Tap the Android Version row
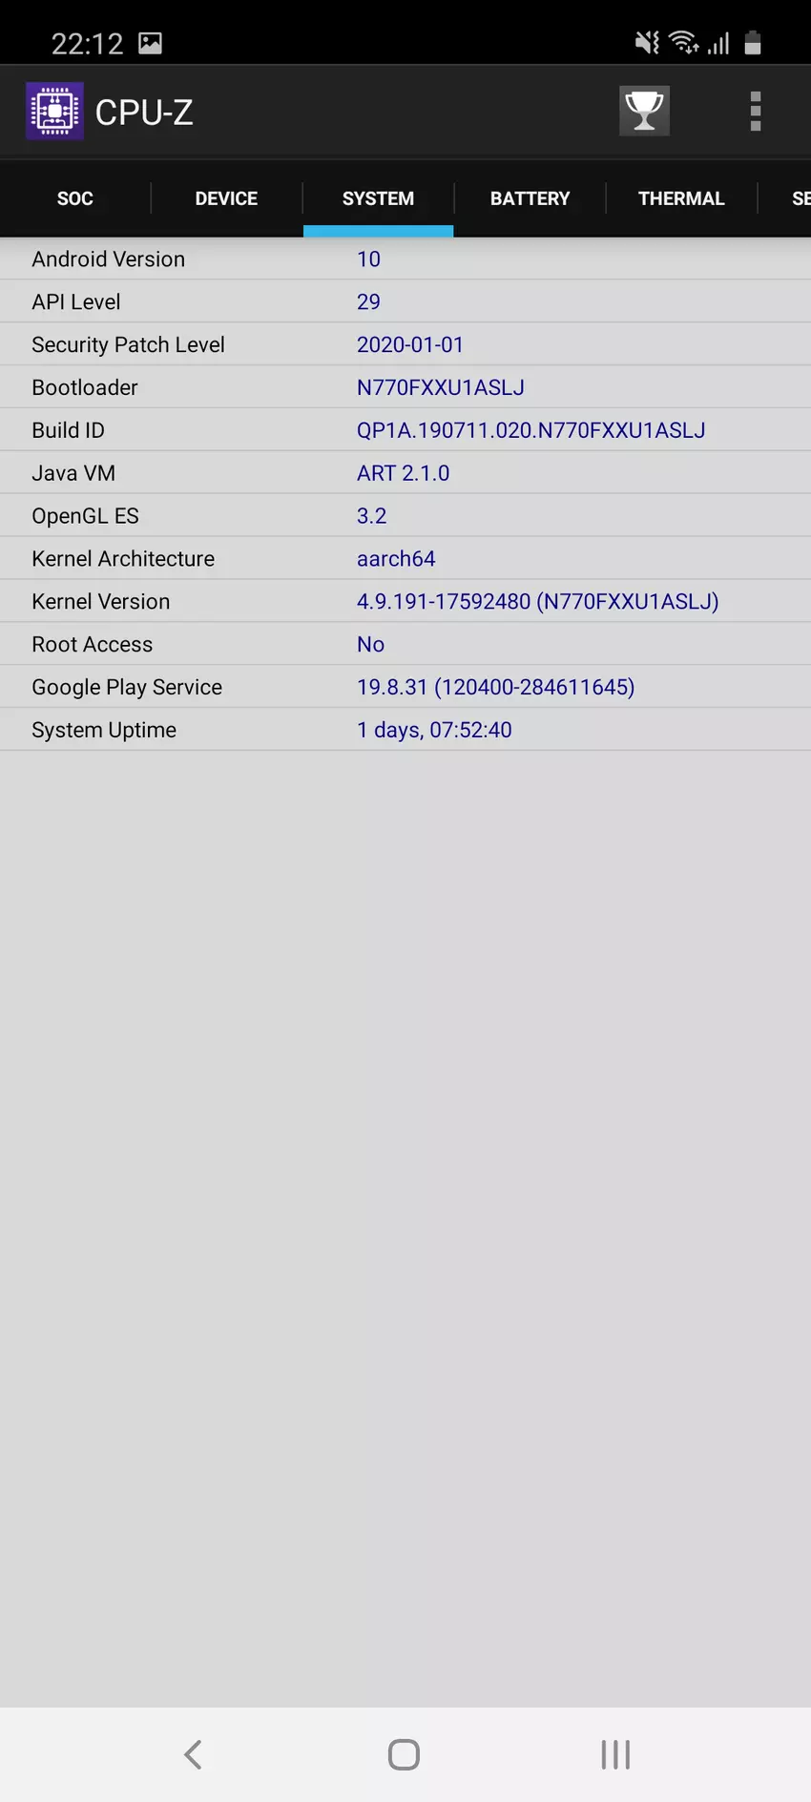Screen dimensions: 811x1802 click(x=405, y=259)
